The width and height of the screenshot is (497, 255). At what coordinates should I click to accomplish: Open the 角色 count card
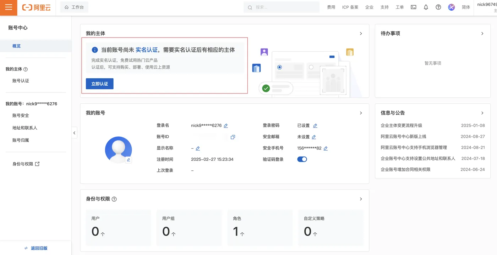click(260, 228)
